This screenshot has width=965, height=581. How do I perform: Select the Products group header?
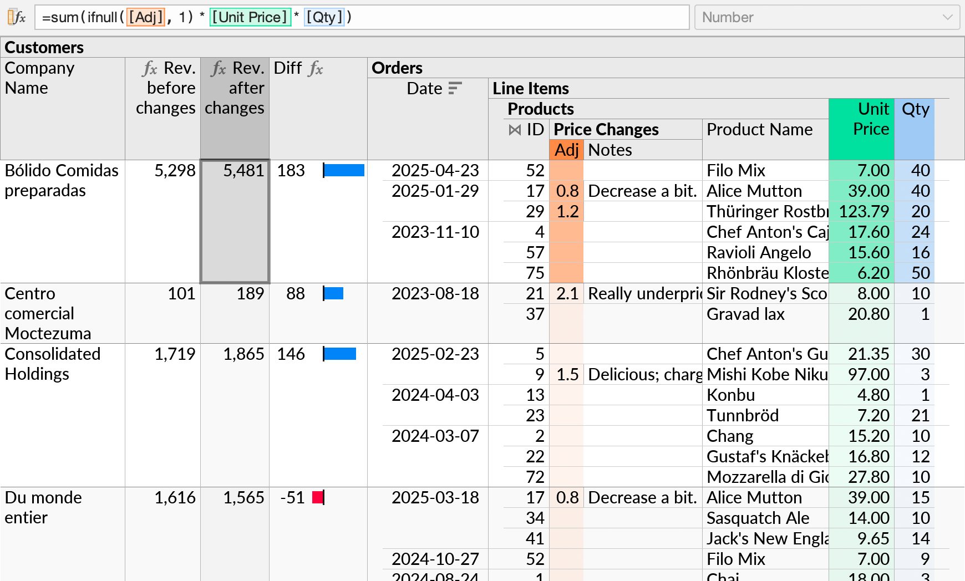[x=540, y=109]
